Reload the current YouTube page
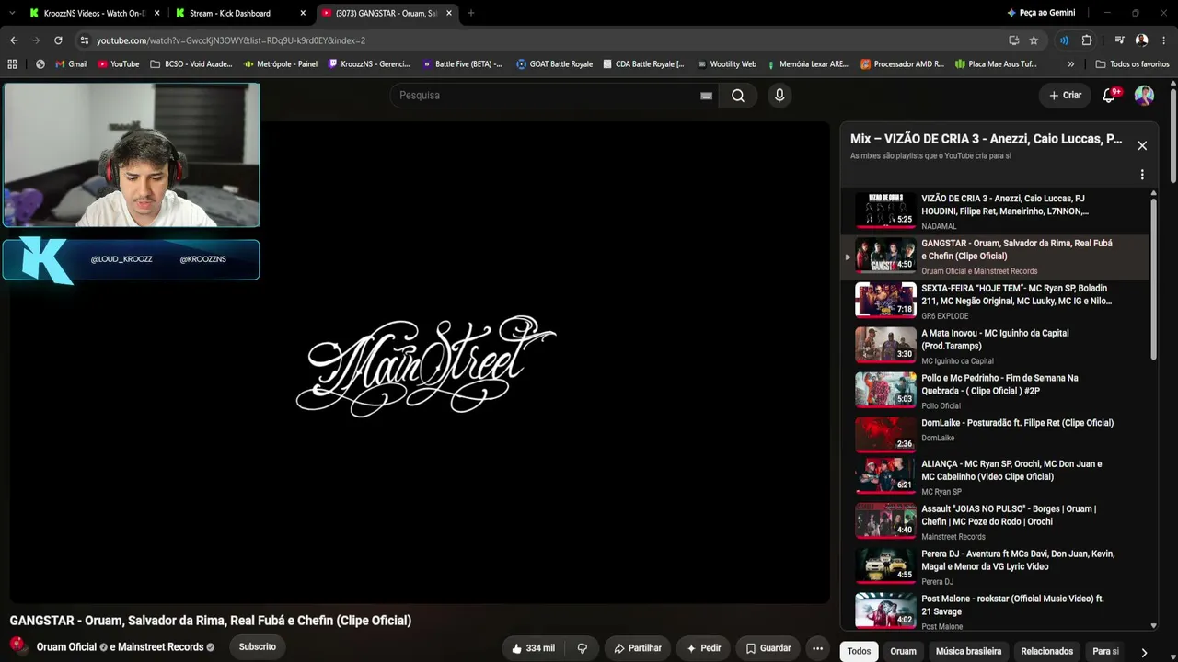1178x662 pixels. point(58,40)
